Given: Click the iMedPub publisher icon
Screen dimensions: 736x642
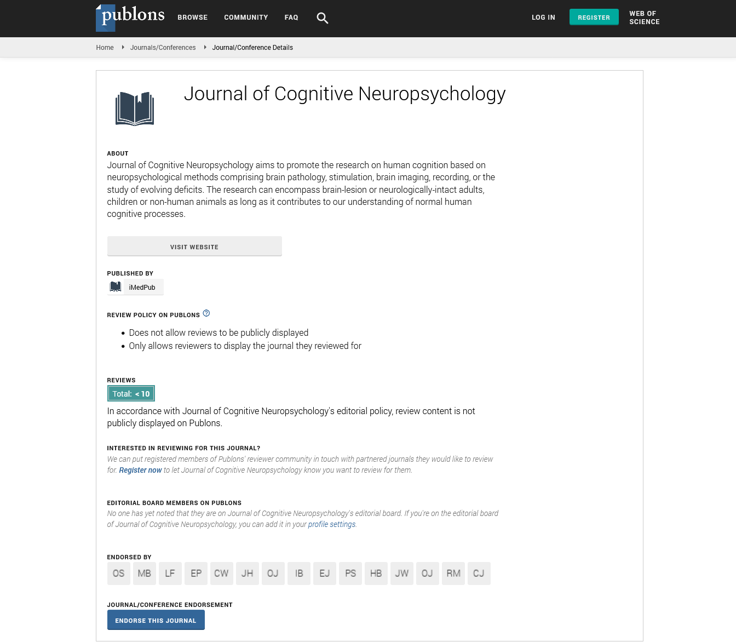Looking at the screenshot, I should click(x=116, y=287).
